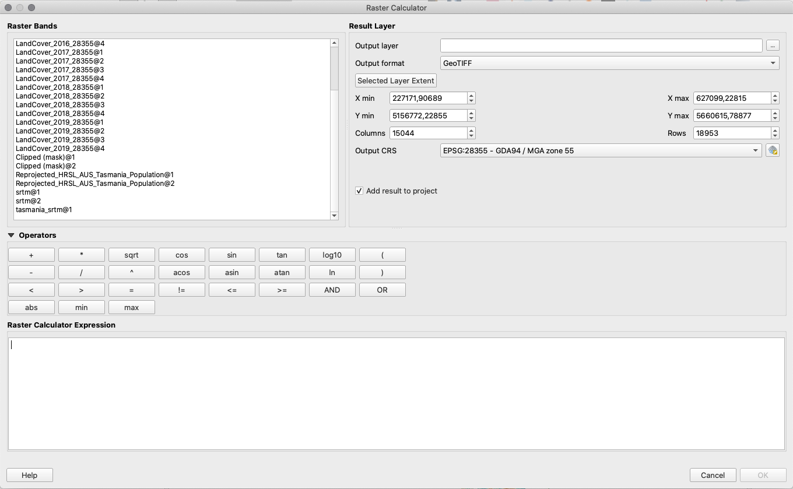Select LandCover_2019_28355@2 band
793x489 pixels.
pyautogui.click(x=60, y=131)
